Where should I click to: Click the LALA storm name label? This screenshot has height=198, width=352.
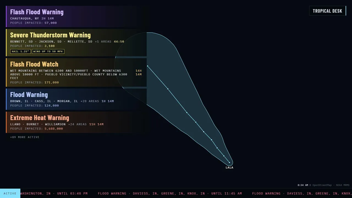click(229, 167)
